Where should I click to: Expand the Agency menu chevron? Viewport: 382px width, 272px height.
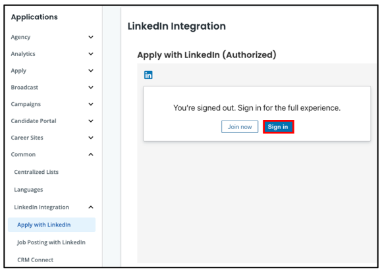coord(91,37)
